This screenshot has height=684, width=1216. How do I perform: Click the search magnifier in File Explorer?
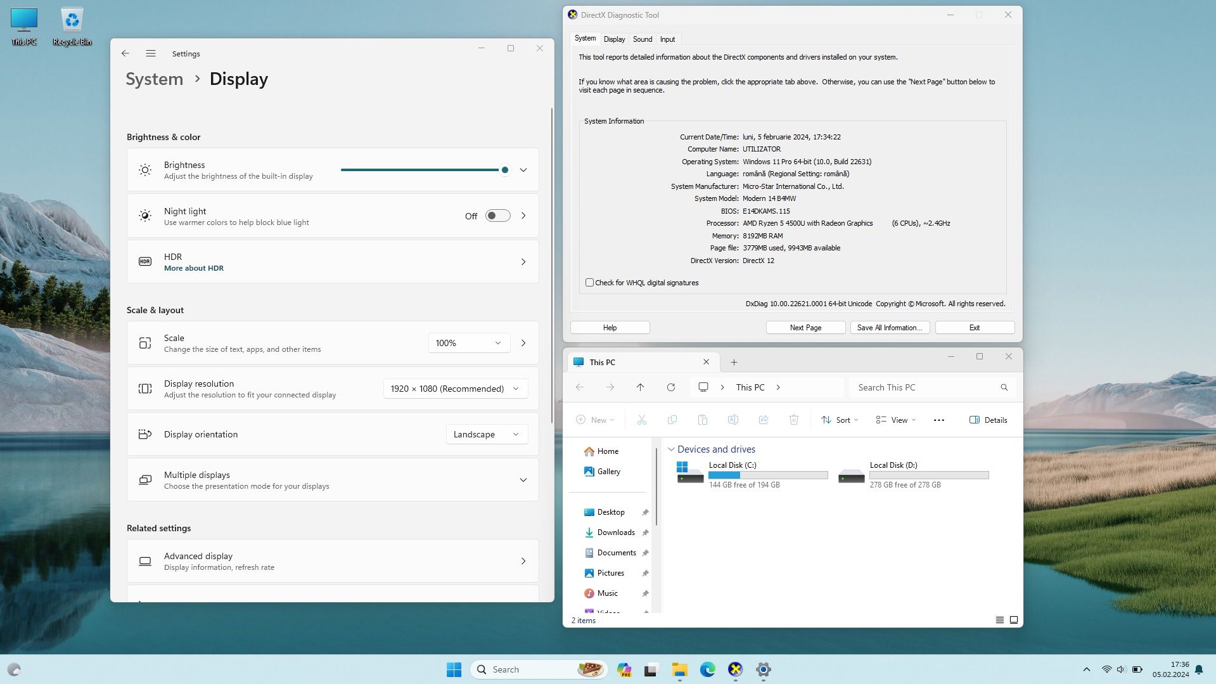tap(1004, 387)
